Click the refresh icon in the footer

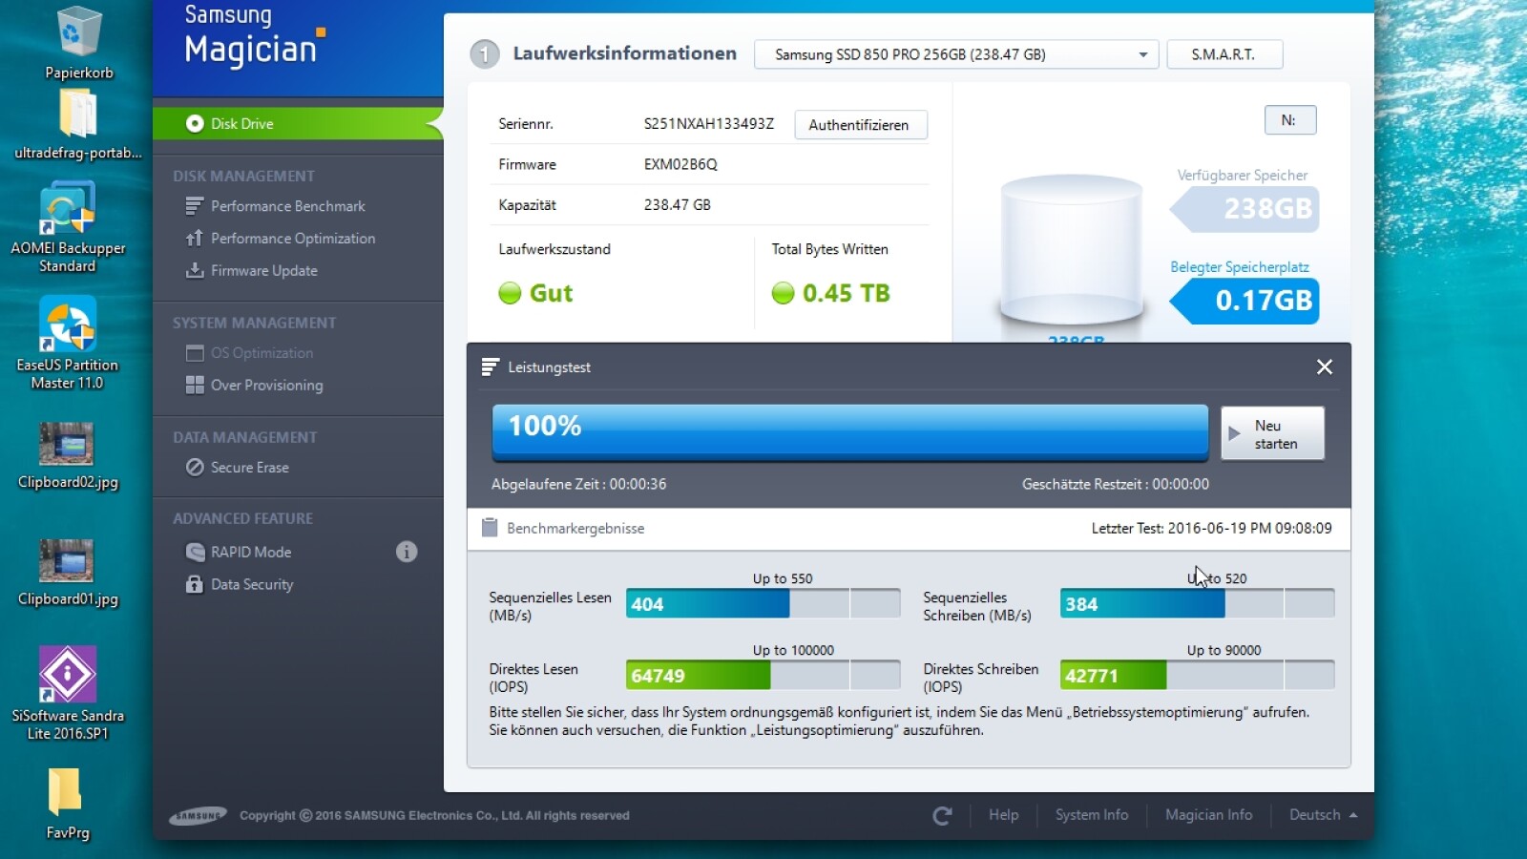942,815
